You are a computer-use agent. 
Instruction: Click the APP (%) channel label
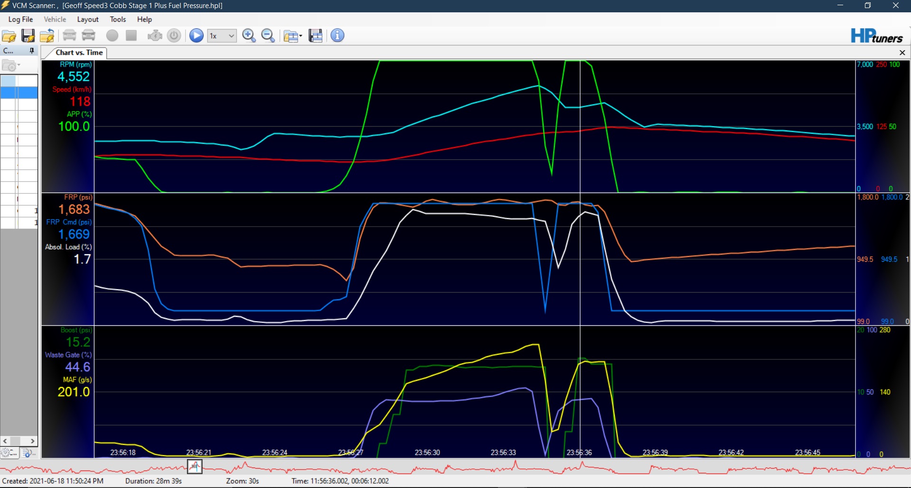pyautogui.click(x=79, y=114)
